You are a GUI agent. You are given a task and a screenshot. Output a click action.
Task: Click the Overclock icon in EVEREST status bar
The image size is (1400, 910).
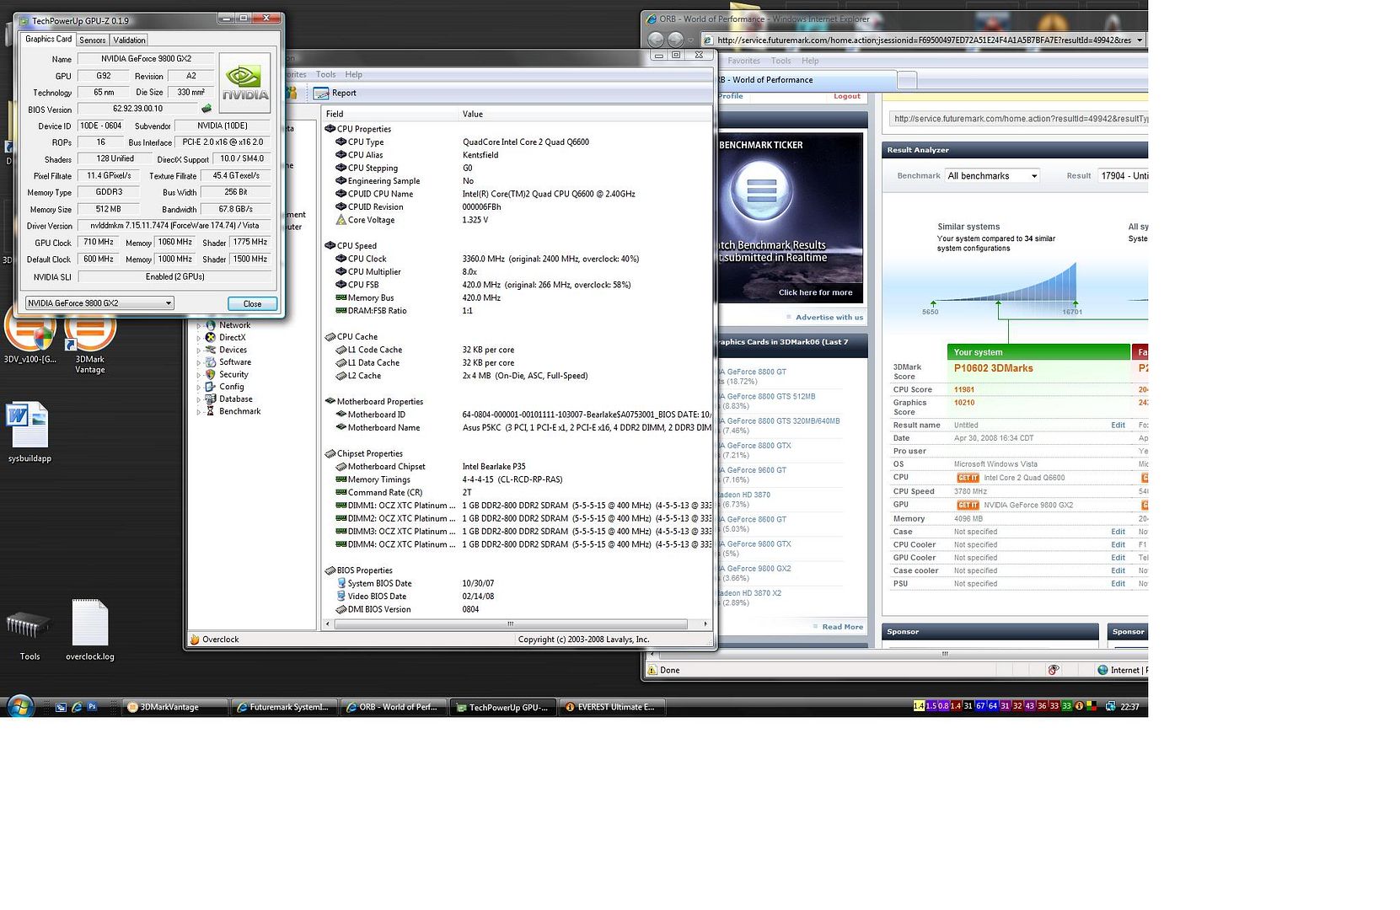pos(195,640)
